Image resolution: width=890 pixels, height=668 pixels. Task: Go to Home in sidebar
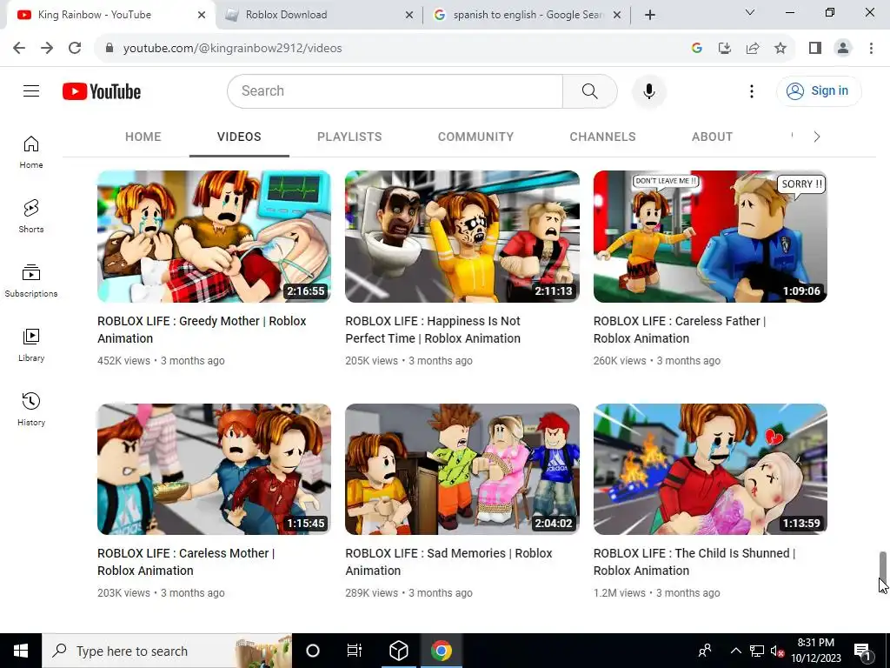pos(31,151)
